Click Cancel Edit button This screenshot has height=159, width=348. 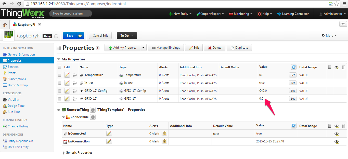[x=100, y=36]
